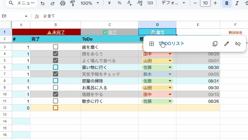The width and height of the screenshot is (248, 140).
Task: Open the TODOリスト sheet link
Action: [x=172, y=44]
